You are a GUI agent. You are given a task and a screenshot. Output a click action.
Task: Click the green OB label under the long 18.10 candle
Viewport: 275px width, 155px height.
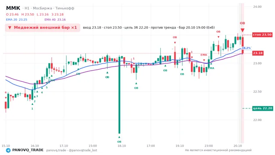click(x=119, y=142)
